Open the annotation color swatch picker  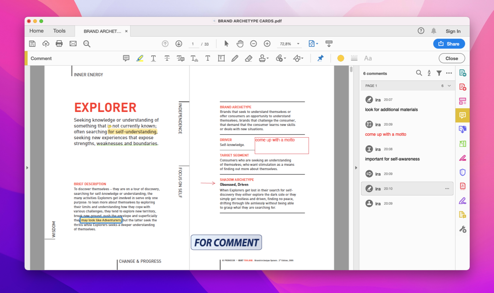pos(340,58)
